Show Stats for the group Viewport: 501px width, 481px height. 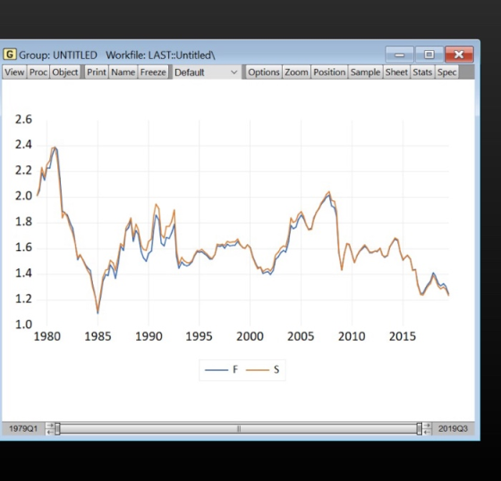click(422, 72)
